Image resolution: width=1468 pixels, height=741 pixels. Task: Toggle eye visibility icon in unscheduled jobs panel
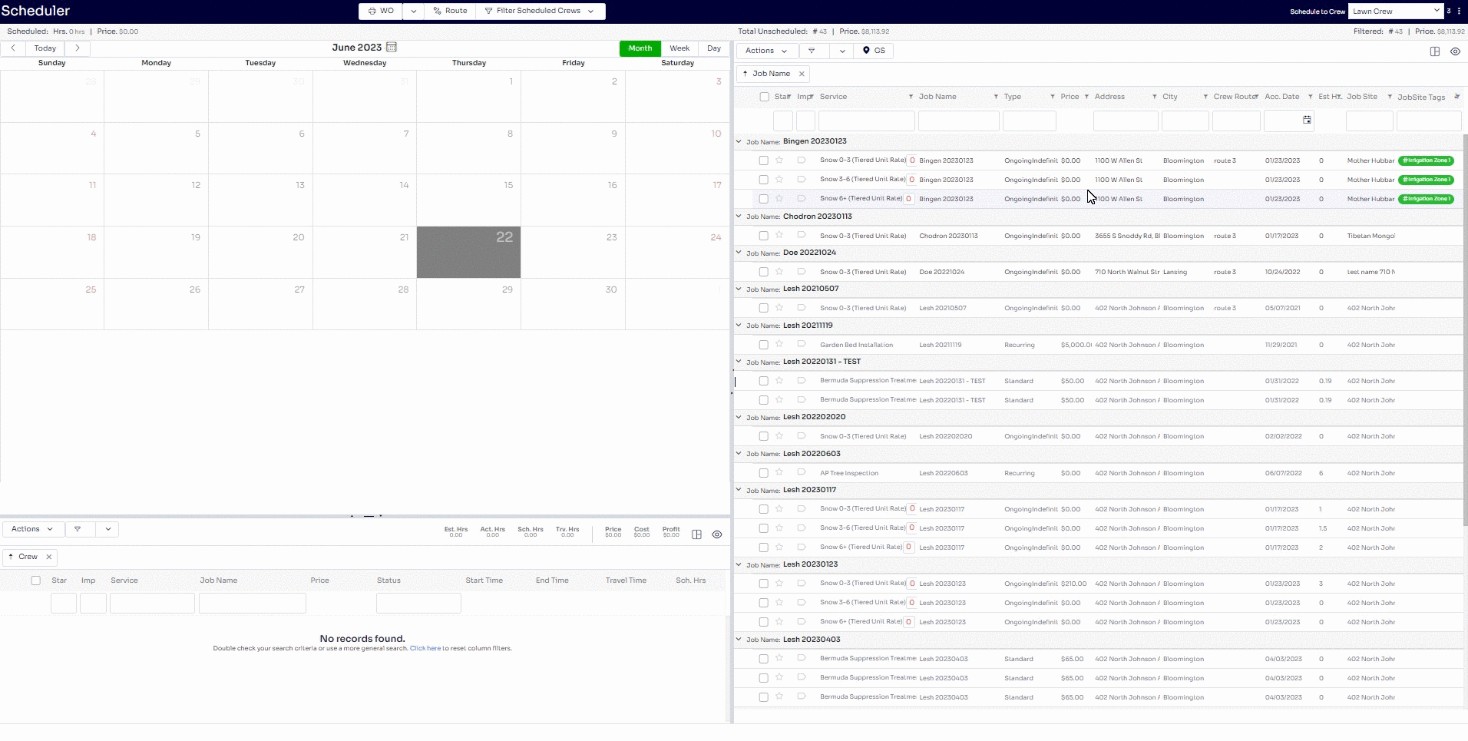coord(1455,51)
